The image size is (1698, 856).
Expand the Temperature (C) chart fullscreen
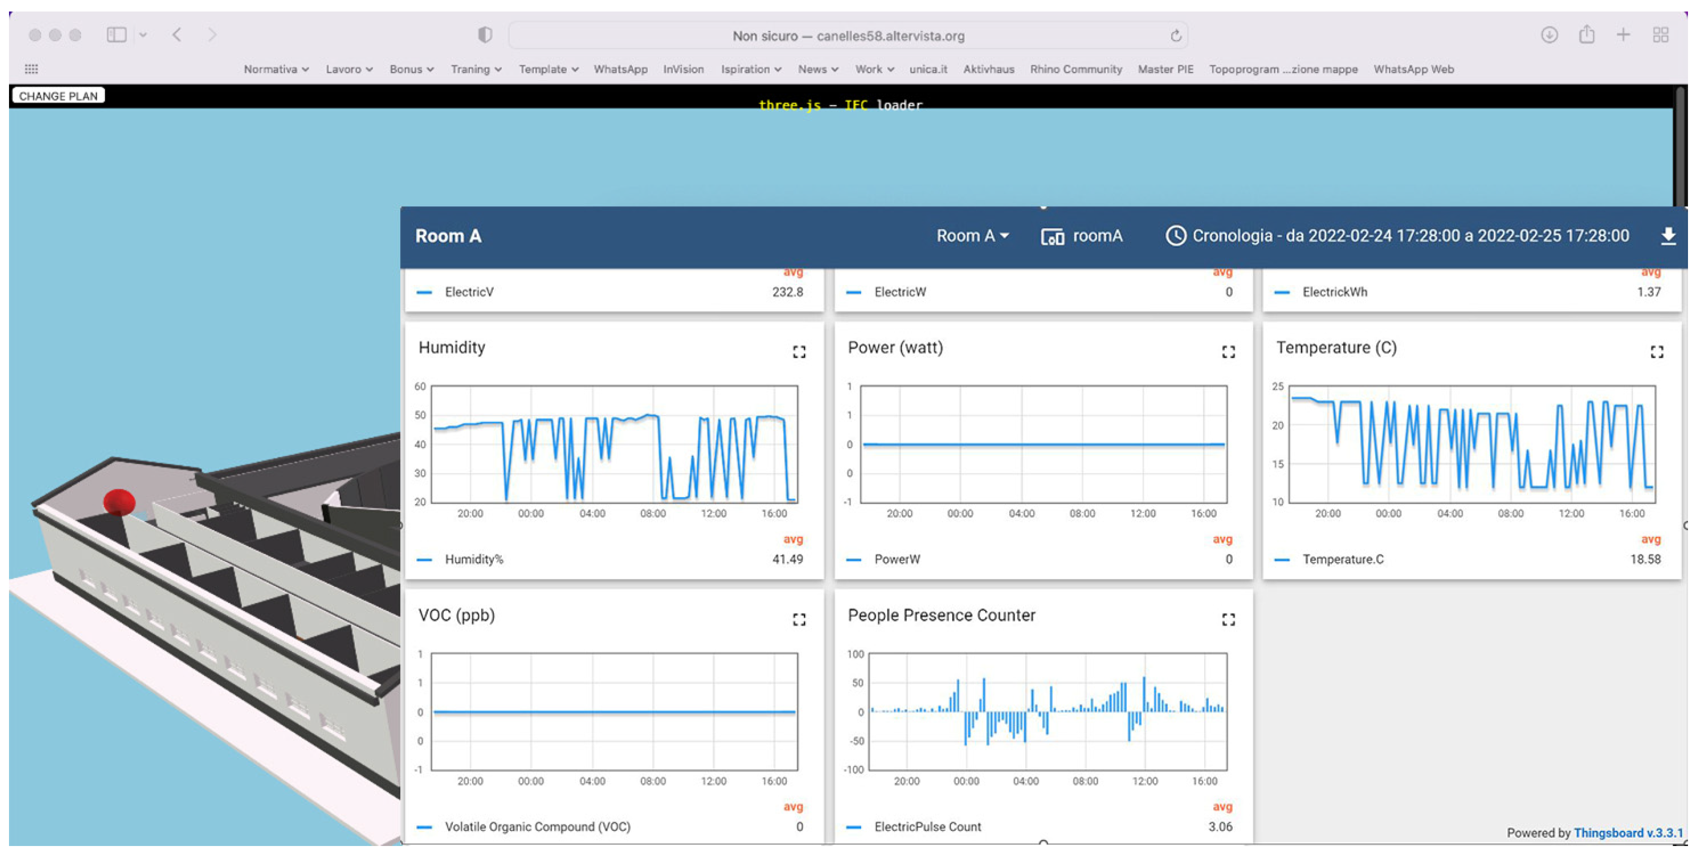point(1656,352)
